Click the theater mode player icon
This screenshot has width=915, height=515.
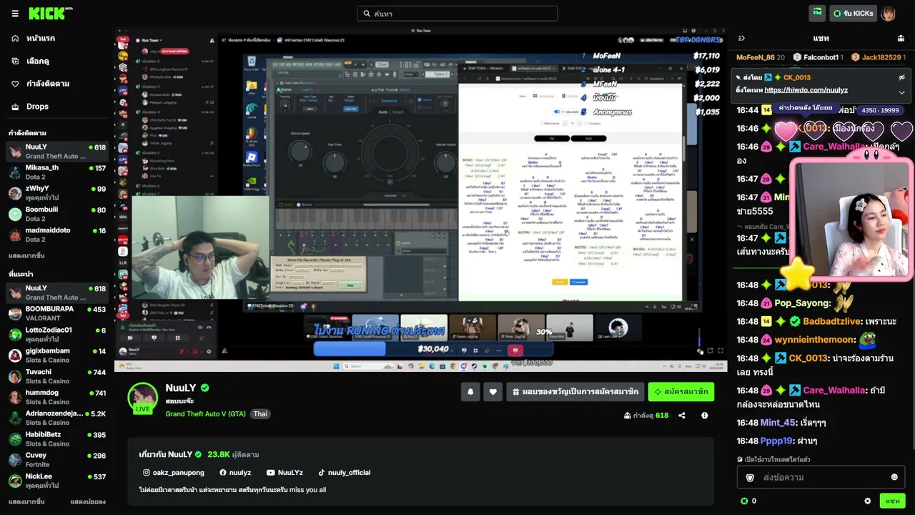pos(710,351)
